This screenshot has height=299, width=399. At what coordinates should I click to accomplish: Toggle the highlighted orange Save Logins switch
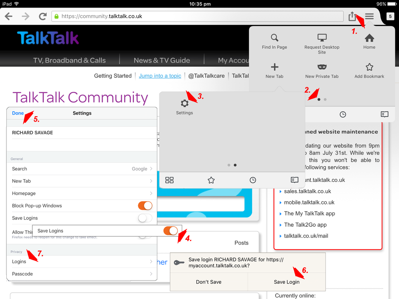pyautogui.click(x=171, y=231)
